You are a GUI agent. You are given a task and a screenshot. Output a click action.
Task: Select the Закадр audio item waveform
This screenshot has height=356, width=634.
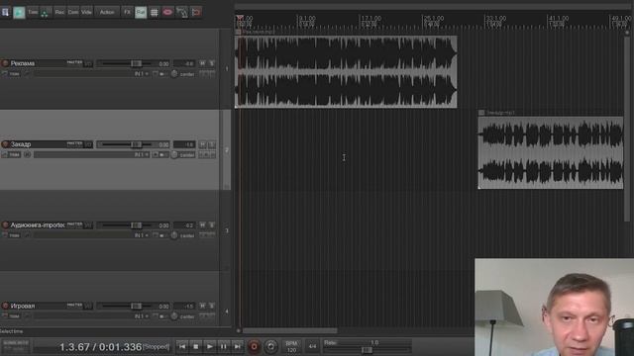coord(551,152)
